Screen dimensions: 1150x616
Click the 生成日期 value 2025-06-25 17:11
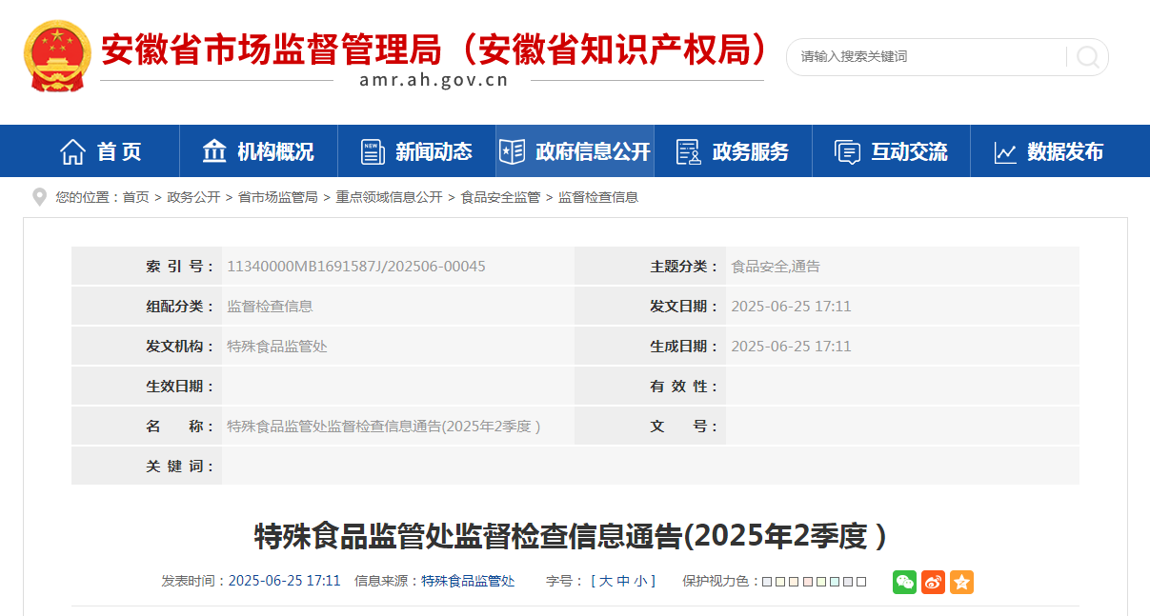coord(791,347)
